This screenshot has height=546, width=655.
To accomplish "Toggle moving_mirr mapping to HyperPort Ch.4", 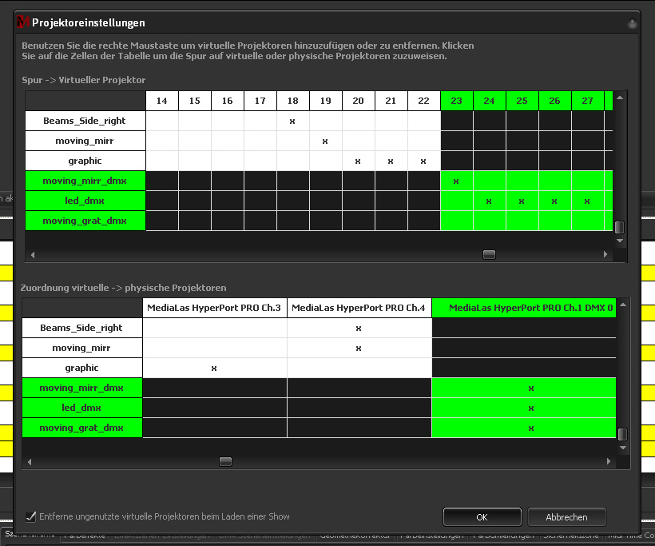I will (359, 349).
